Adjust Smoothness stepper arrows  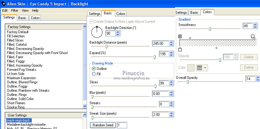[255, 26]
